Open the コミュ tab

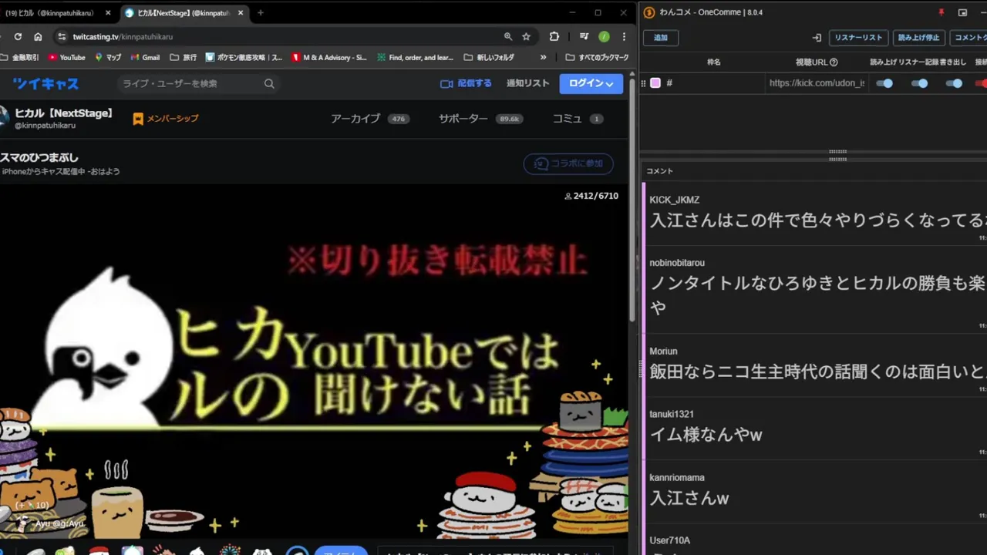click(578, 119)
